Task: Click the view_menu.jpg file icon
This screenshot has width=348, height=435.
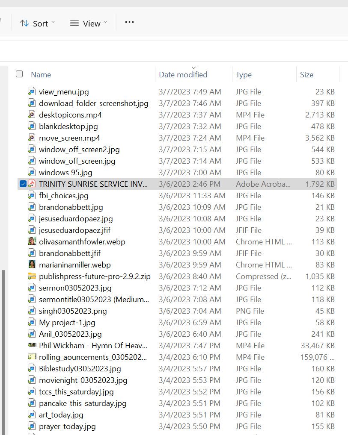Action: pyautogui.click(x=32, y=91)
